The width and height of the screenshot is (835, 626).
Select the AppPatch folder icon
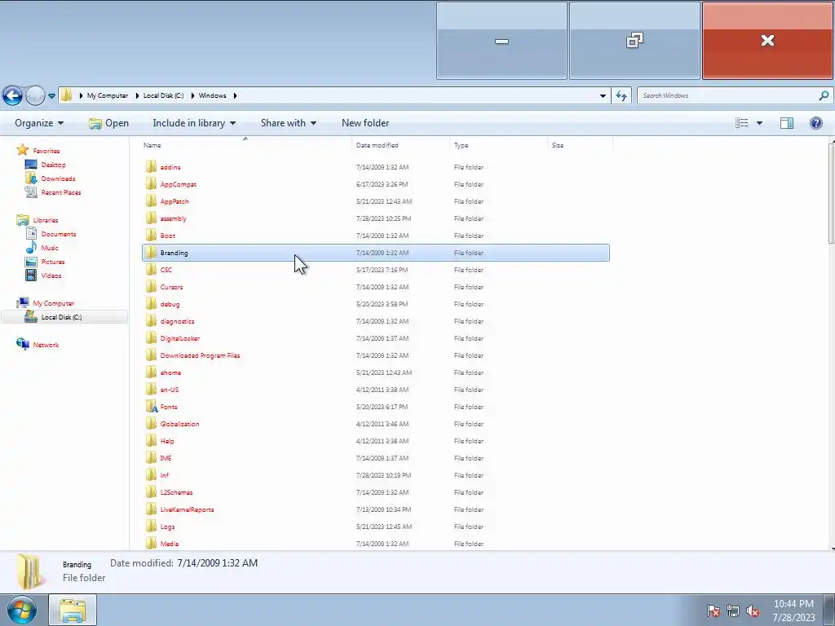[151, 201]
